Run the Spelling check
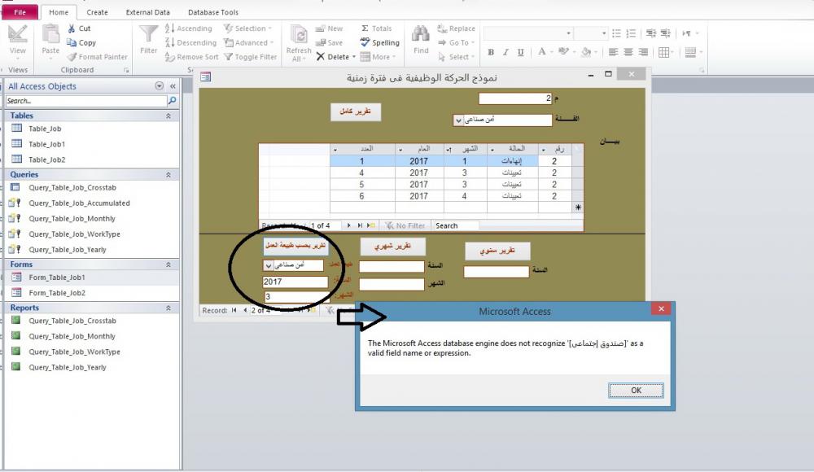Image resolution: width=814 pixels, height=472 pixels. tap(380, 42)
